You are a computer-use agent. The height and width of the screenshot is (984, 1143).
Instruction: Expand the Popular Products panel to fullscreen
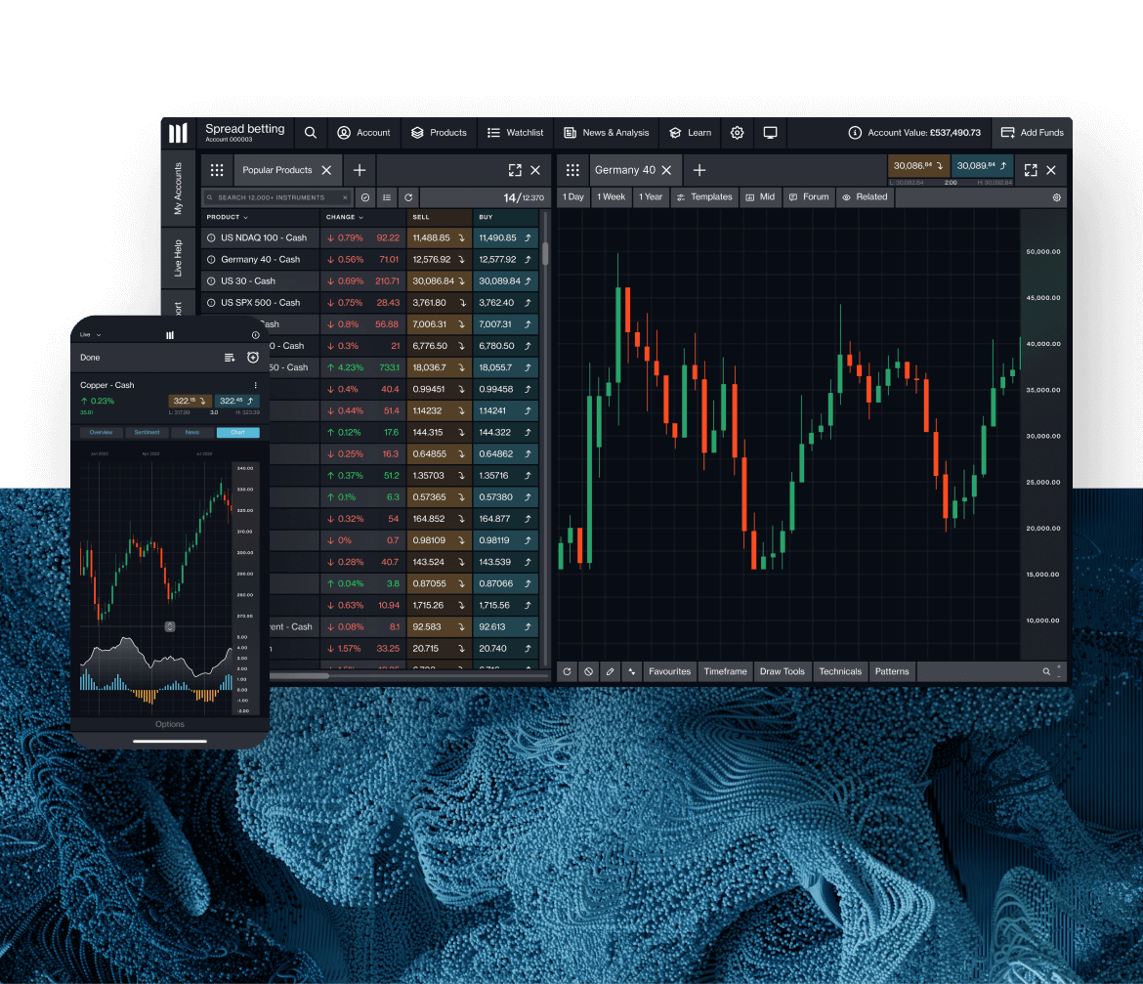tap(516, 170)
